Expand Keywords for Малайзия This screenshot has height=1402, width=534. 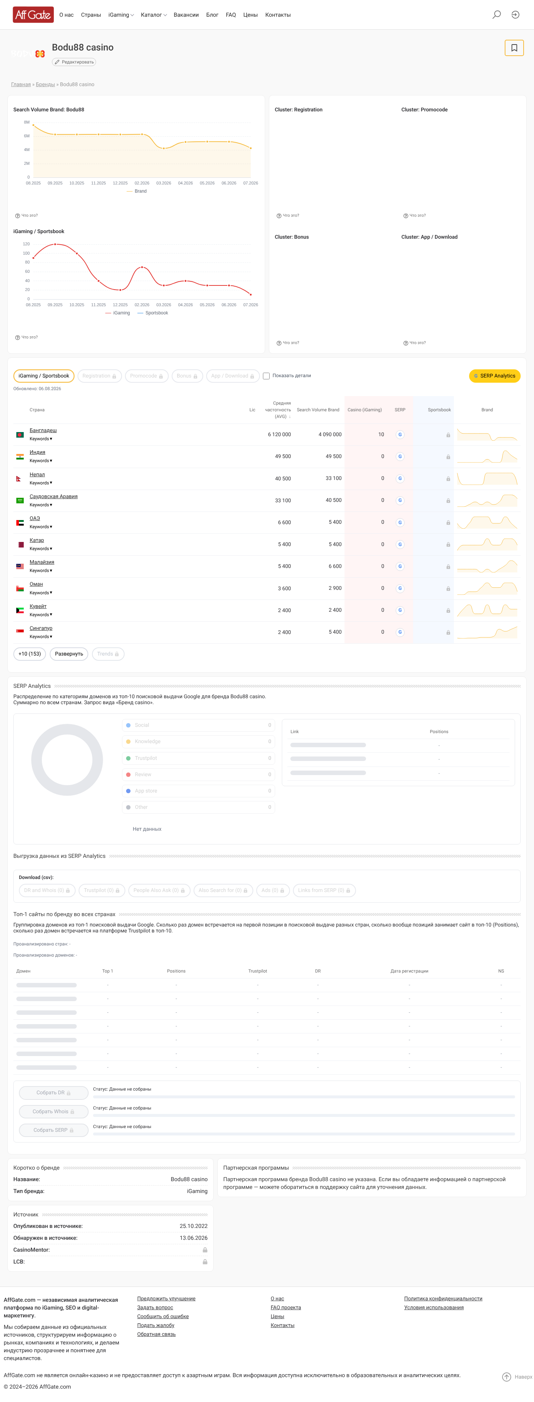click(x=41, y=571)
